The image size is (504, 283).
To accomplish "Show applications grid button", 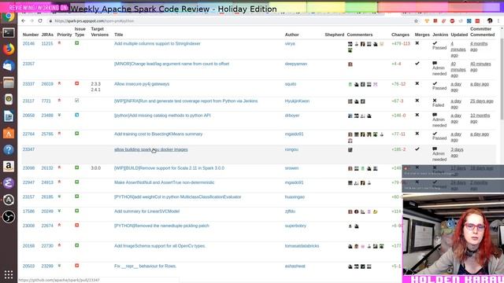I will 9,274.
